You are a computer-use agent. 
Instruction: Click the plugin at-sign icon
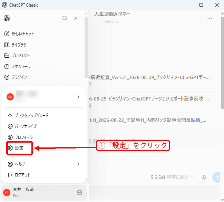tap(7, 77)
